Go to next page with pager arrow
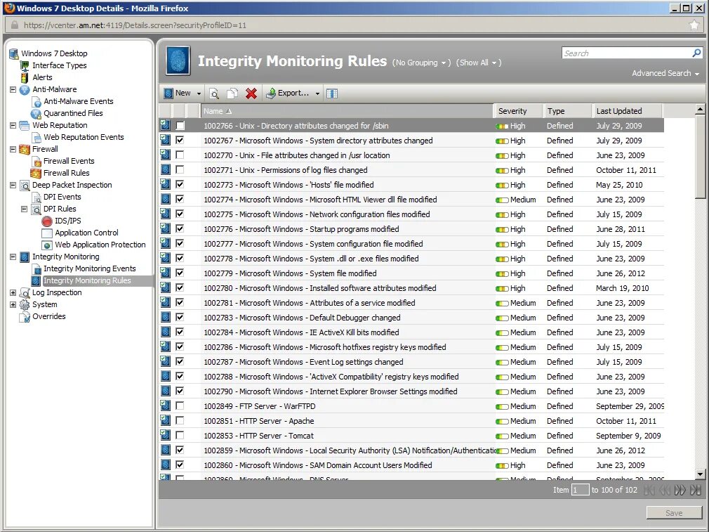Screen dimensions: 709x532 coord(680,490)
